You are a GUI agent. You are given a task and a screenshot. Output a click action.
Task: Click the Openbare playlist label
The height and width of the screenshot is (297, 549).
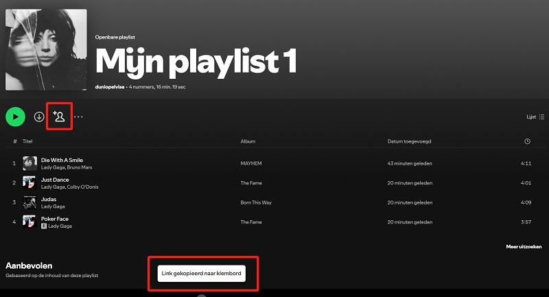115,37
